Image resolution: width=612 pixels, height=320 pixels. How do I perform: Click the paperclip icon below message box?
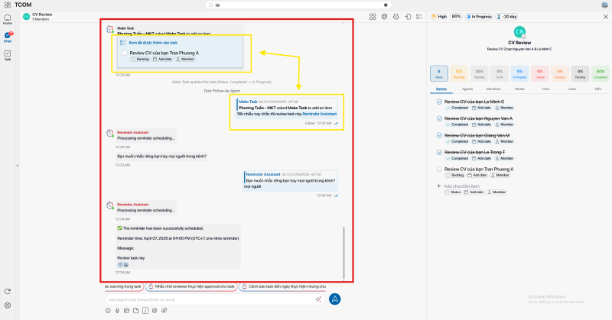click(164, 311)
